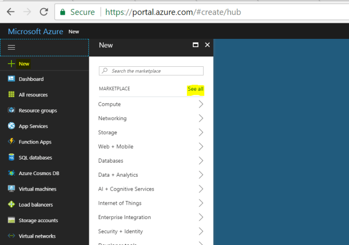The image size is (349, 245).
Task: Select the Azure Cosmos DB icon
Action: [x=11, y=173]
